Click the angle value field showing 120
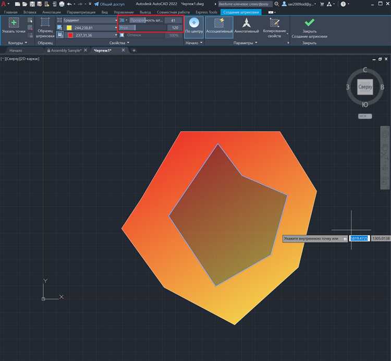 [175, 28]
